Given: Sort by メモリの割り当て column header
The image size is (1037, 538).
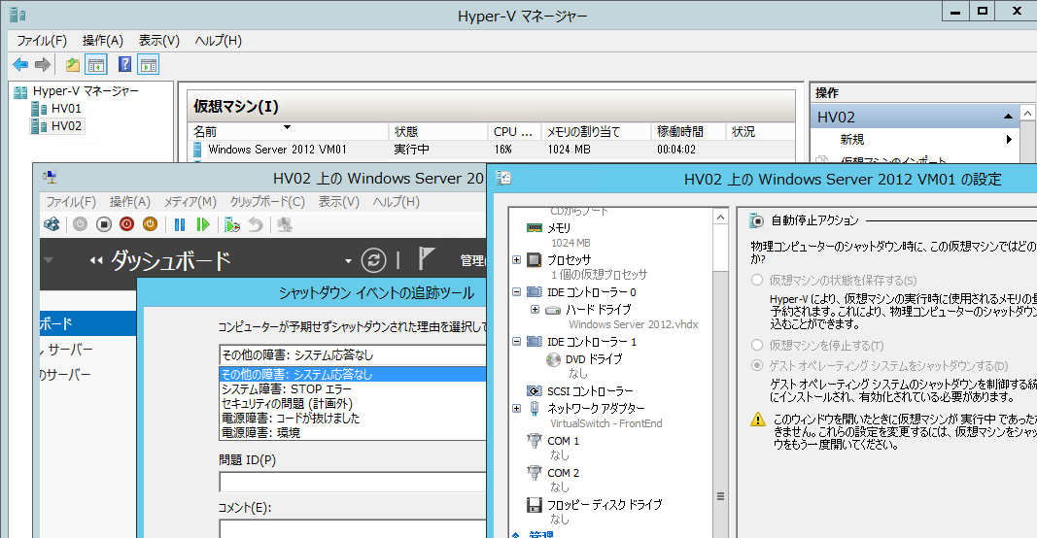Looking at the screenshot, I should [596, 131].
